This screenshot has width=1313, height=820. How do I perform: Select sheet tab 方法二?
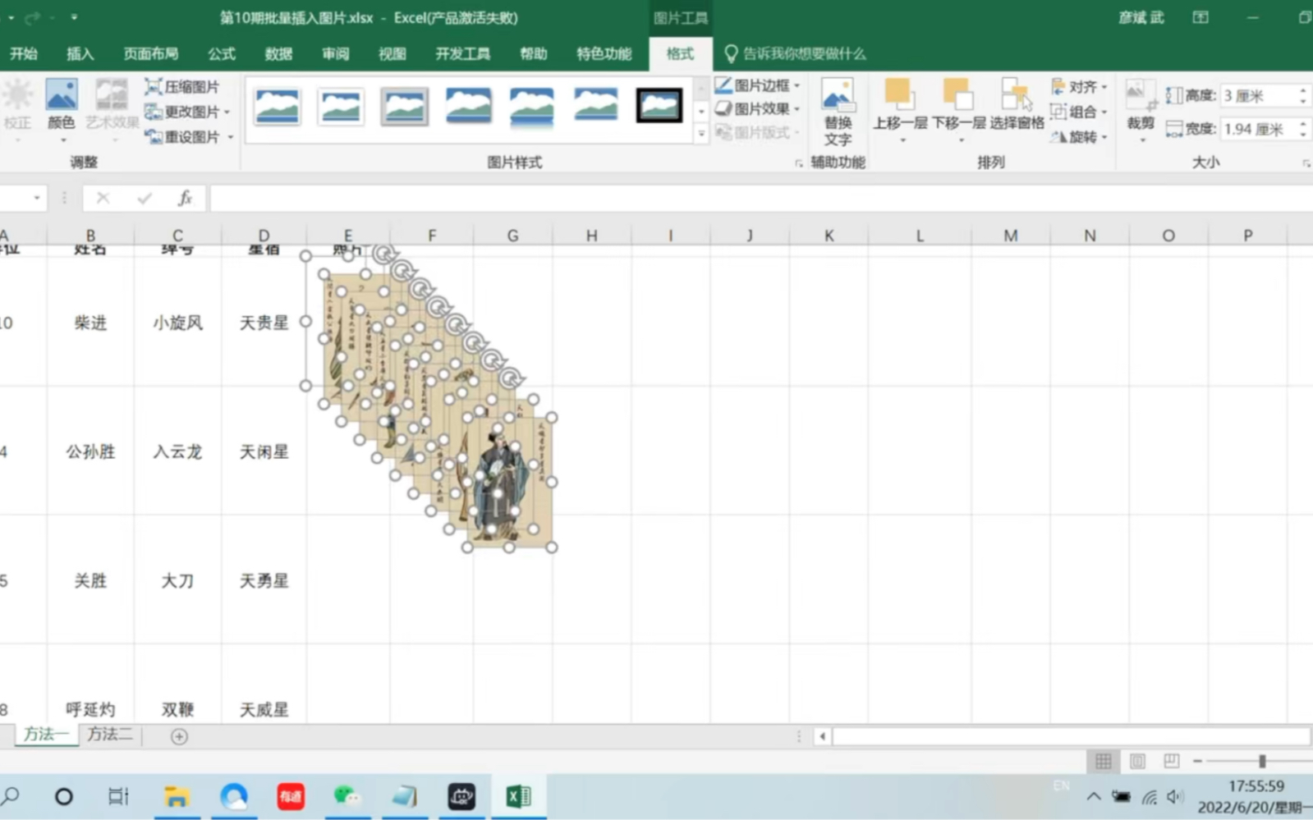click(x=110, y=735)
